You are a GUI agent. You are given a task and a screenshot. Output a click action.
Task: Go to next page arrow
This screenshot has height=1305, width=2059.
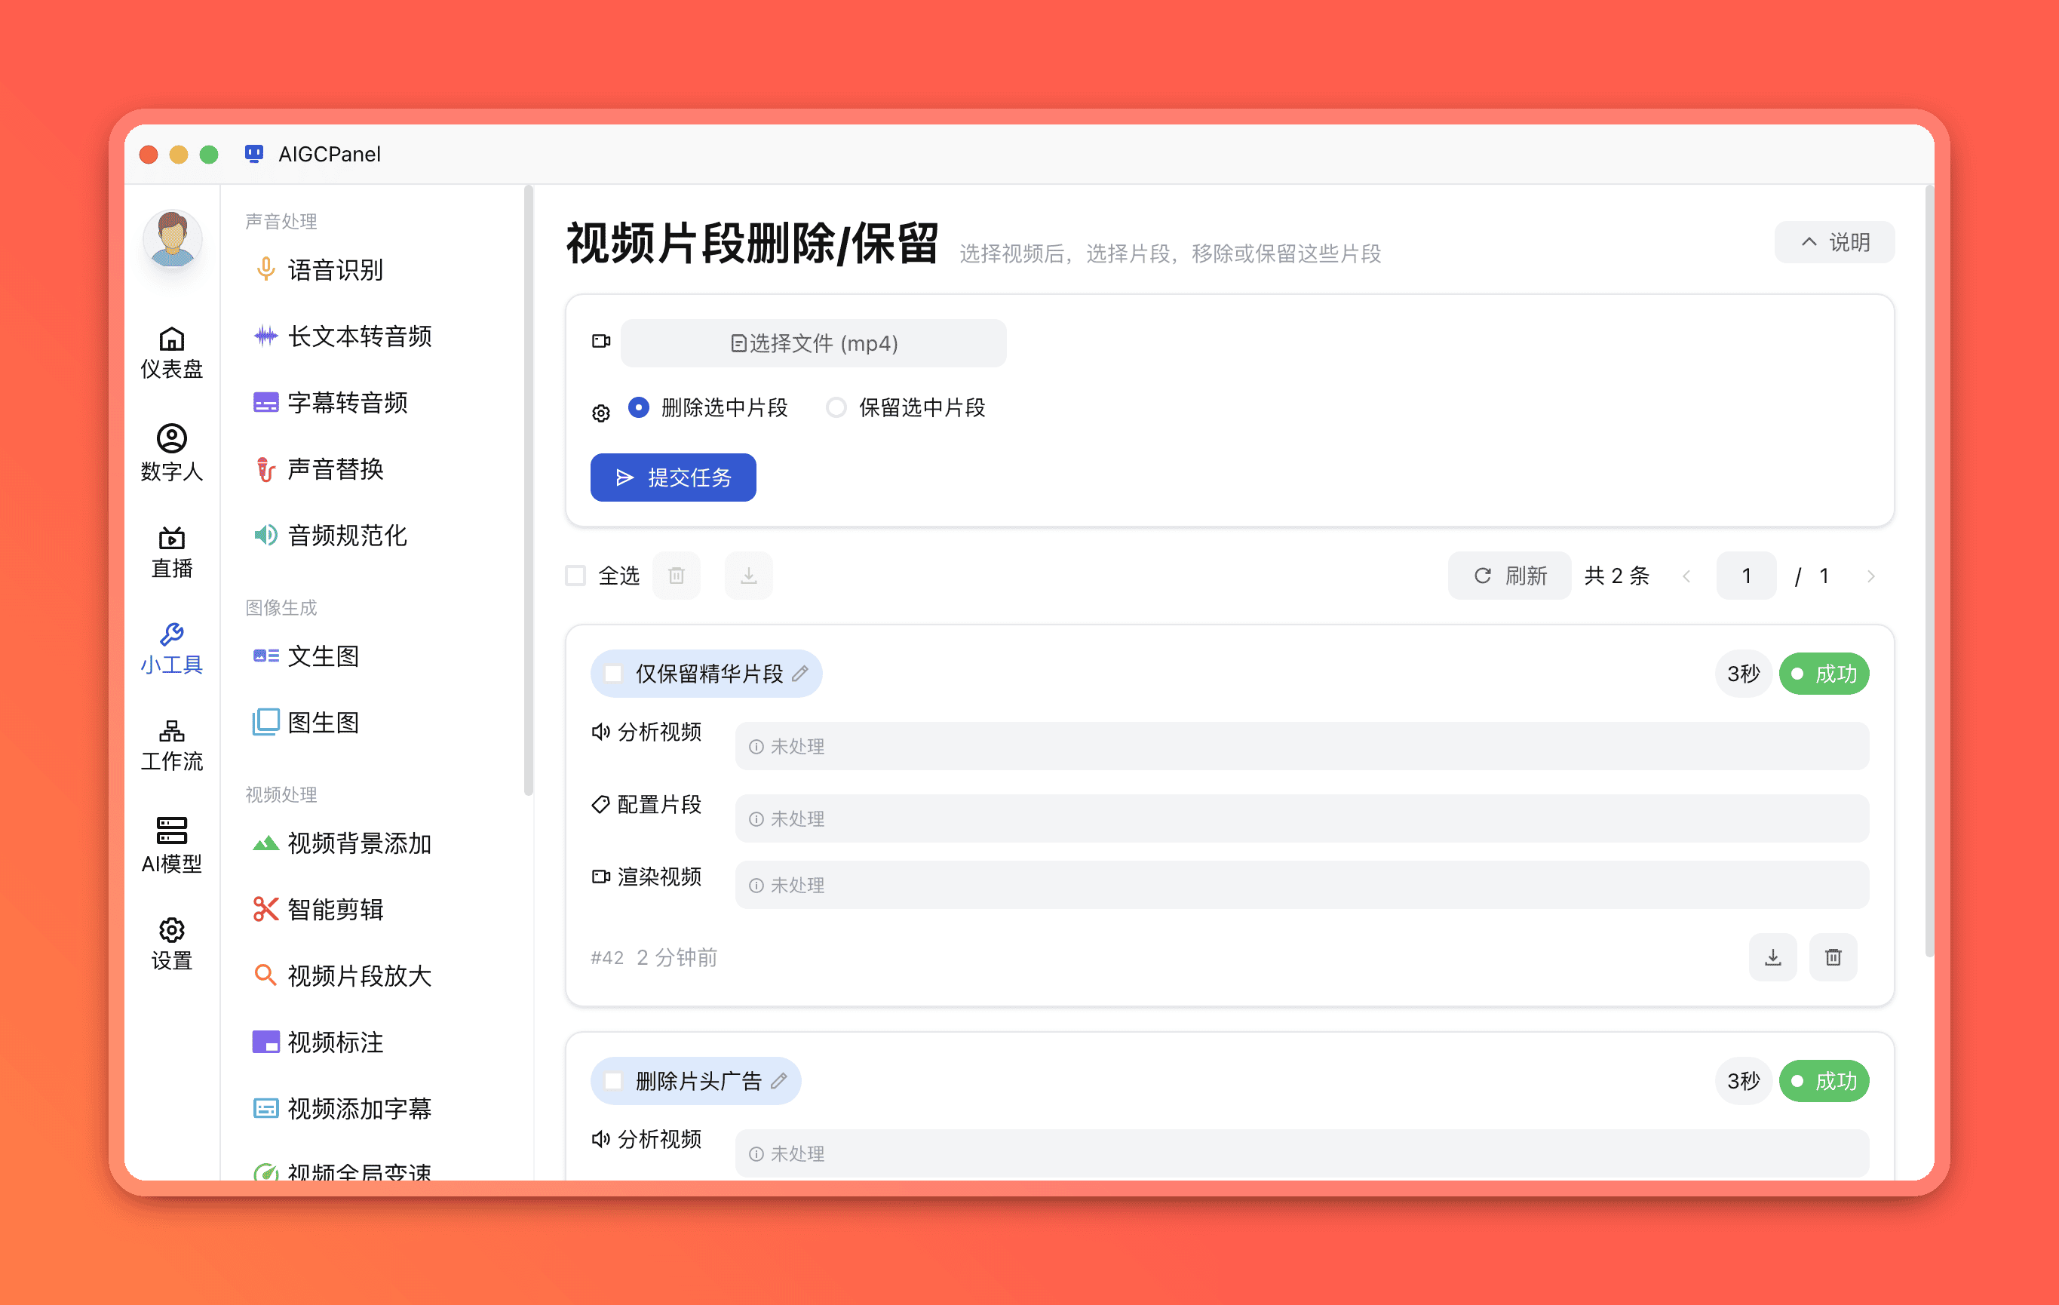click(1871, 576)
